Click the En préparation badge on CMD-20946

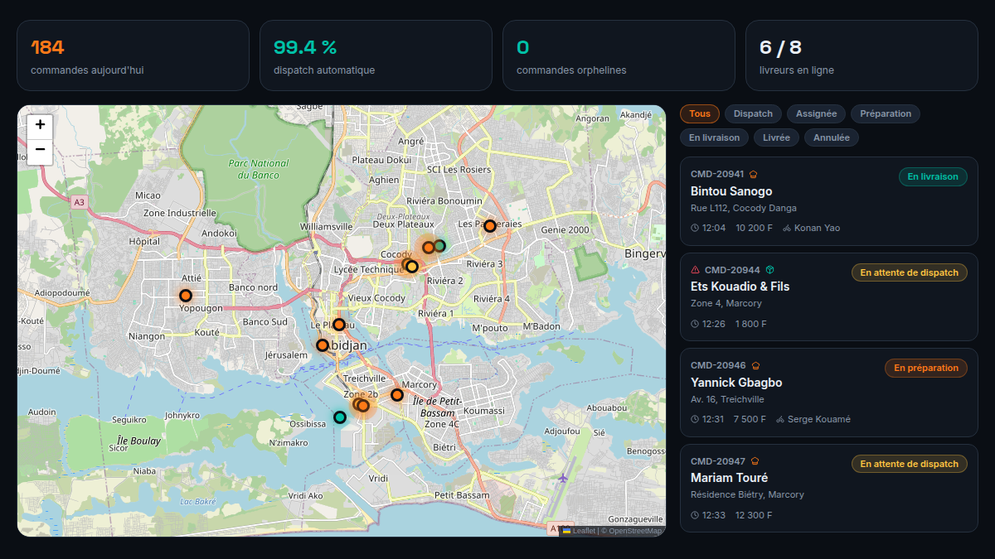point(926,368)
